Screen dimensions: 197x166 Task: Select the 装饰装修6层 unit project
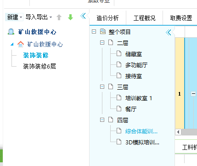coord(39,66)
